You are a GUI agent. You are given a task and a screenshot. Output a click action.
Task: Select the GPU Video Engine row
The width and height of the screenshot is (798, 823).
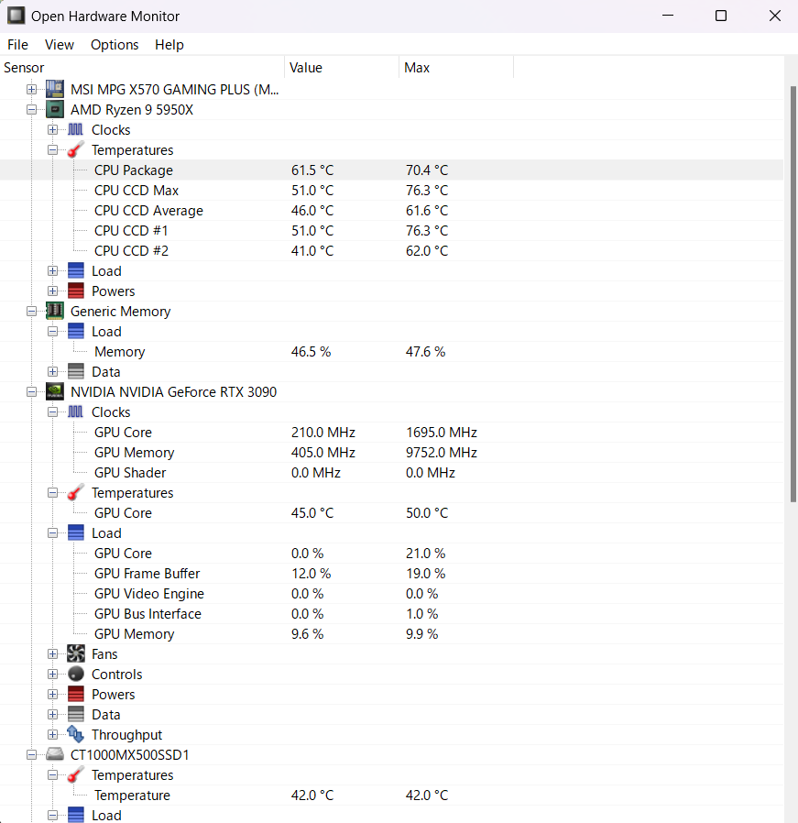coord(391,594)
